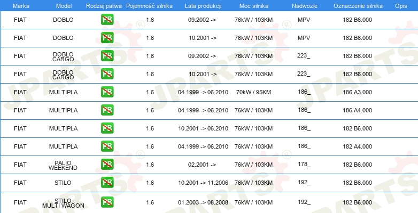The height and width of the screenshot is (213, 418).
Task: Select engine code '186 A4.000'
Action: [357, 110]
